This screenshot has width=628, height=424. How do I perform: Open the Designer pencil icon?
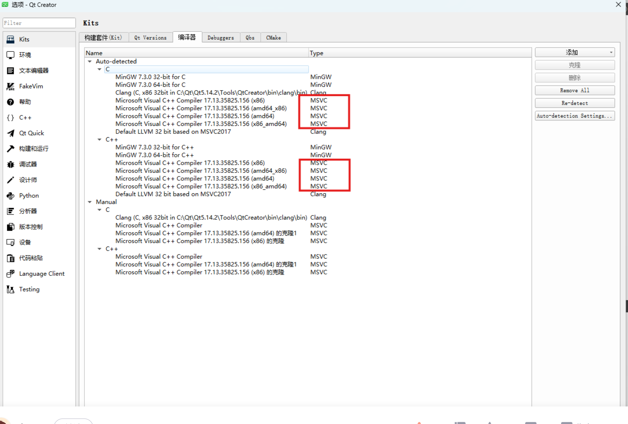tap(10, 180)
